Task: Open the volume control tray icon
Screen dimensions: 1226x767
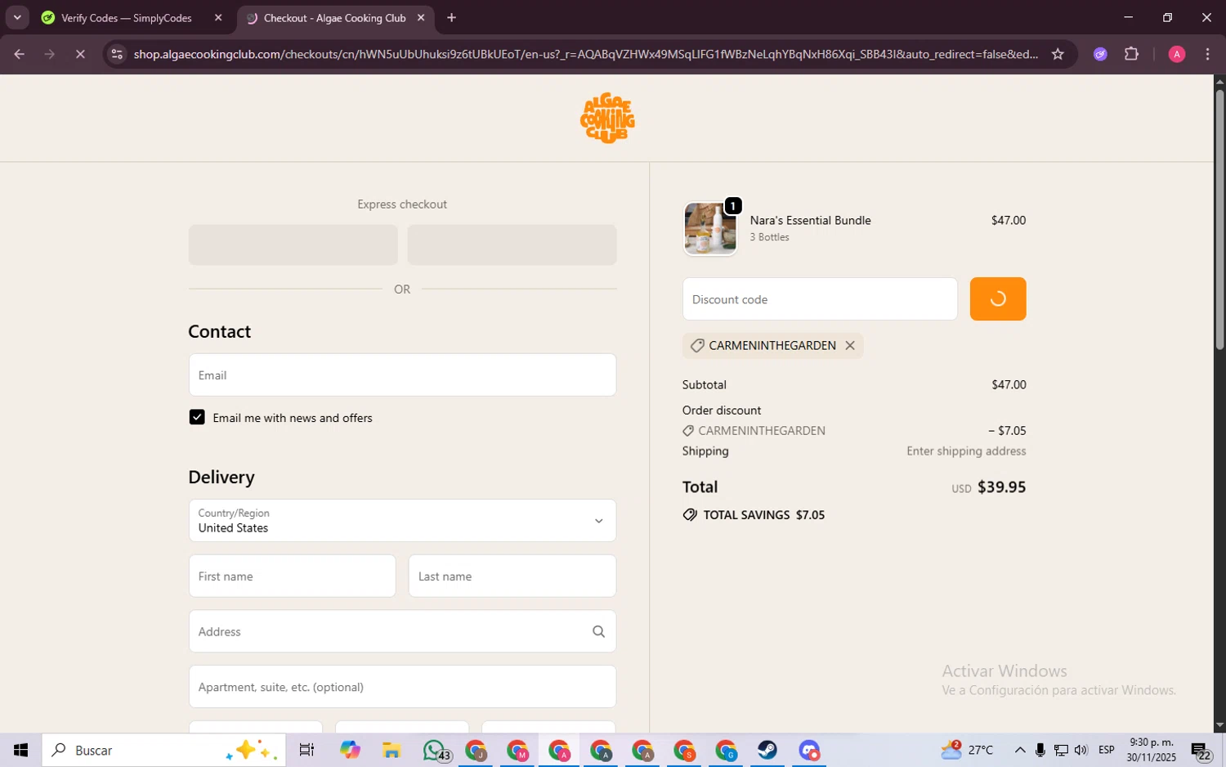Action: 1081,750
